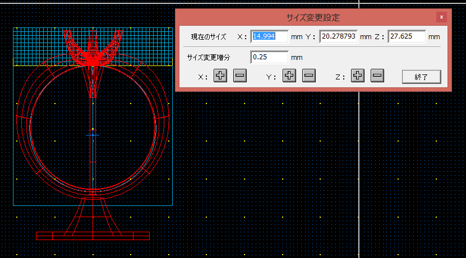This screenshot has height=258, width=466.
Task: Increase Y size with the plus button
Action: [289, 76]
